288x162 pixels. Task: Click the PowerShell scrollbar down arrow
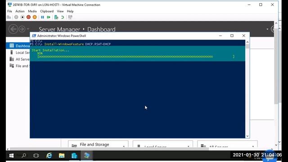coord(247,136)
